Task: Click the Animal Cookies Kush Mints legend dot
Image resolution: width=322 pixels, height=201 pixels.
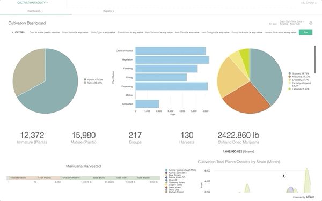Action: (x=166, y=170)
